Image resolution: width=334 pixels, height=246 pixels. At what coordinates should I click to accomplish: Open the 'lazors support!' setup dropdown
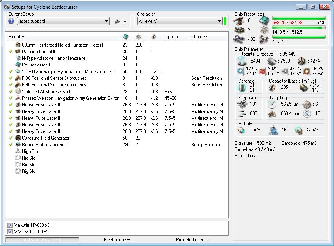click(63, 21)
